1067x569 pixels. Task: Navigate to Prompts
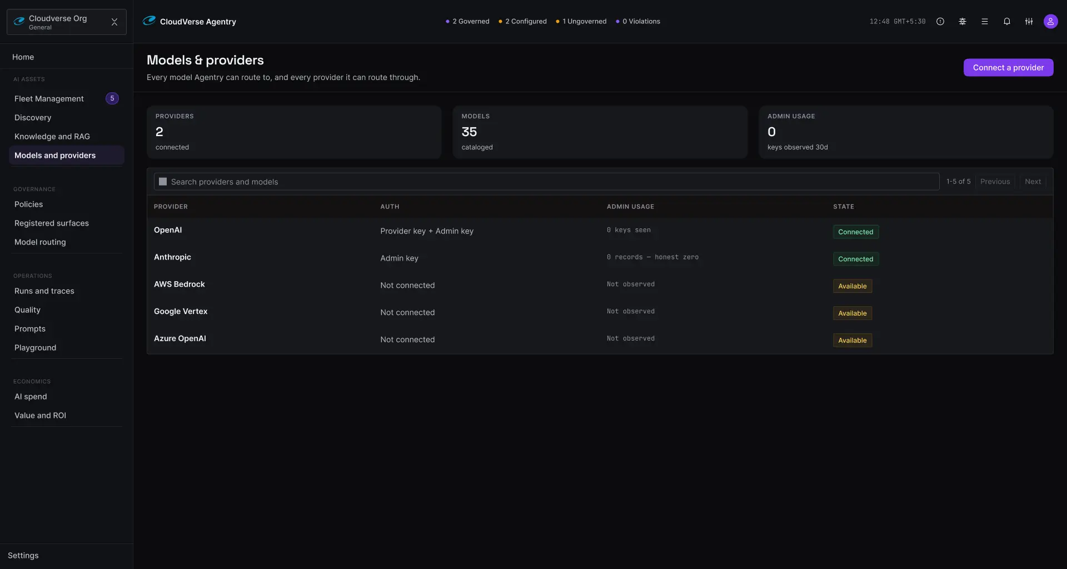coord(30,329)
